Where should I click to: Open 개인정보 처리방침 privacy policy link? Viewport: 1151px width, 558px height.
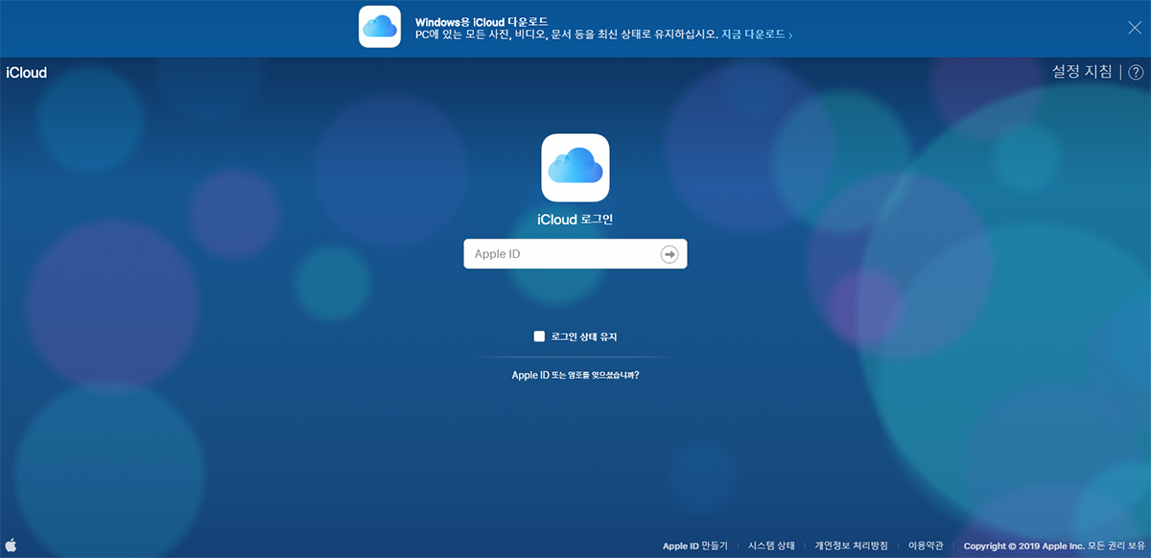coord(852,546)
